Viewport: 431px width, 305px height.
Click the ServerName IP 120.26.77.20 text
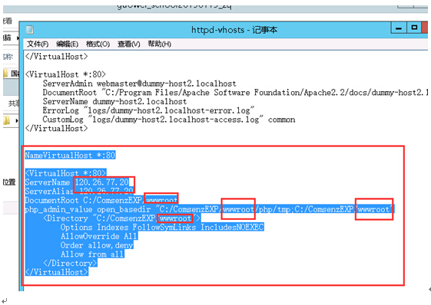click(102, 182)
